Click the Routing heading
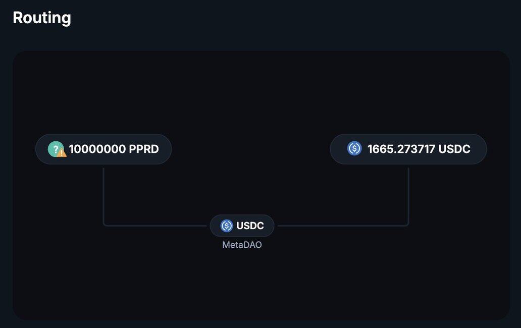 pos(42,18)
